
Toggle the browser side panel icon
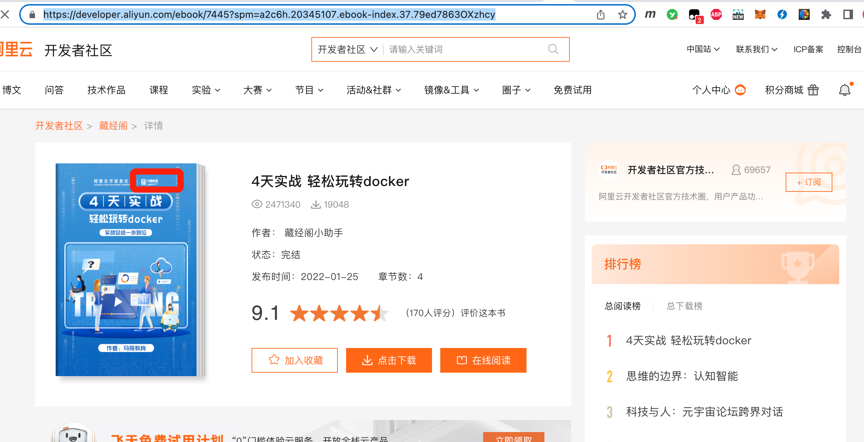click(x=848, y=15)
